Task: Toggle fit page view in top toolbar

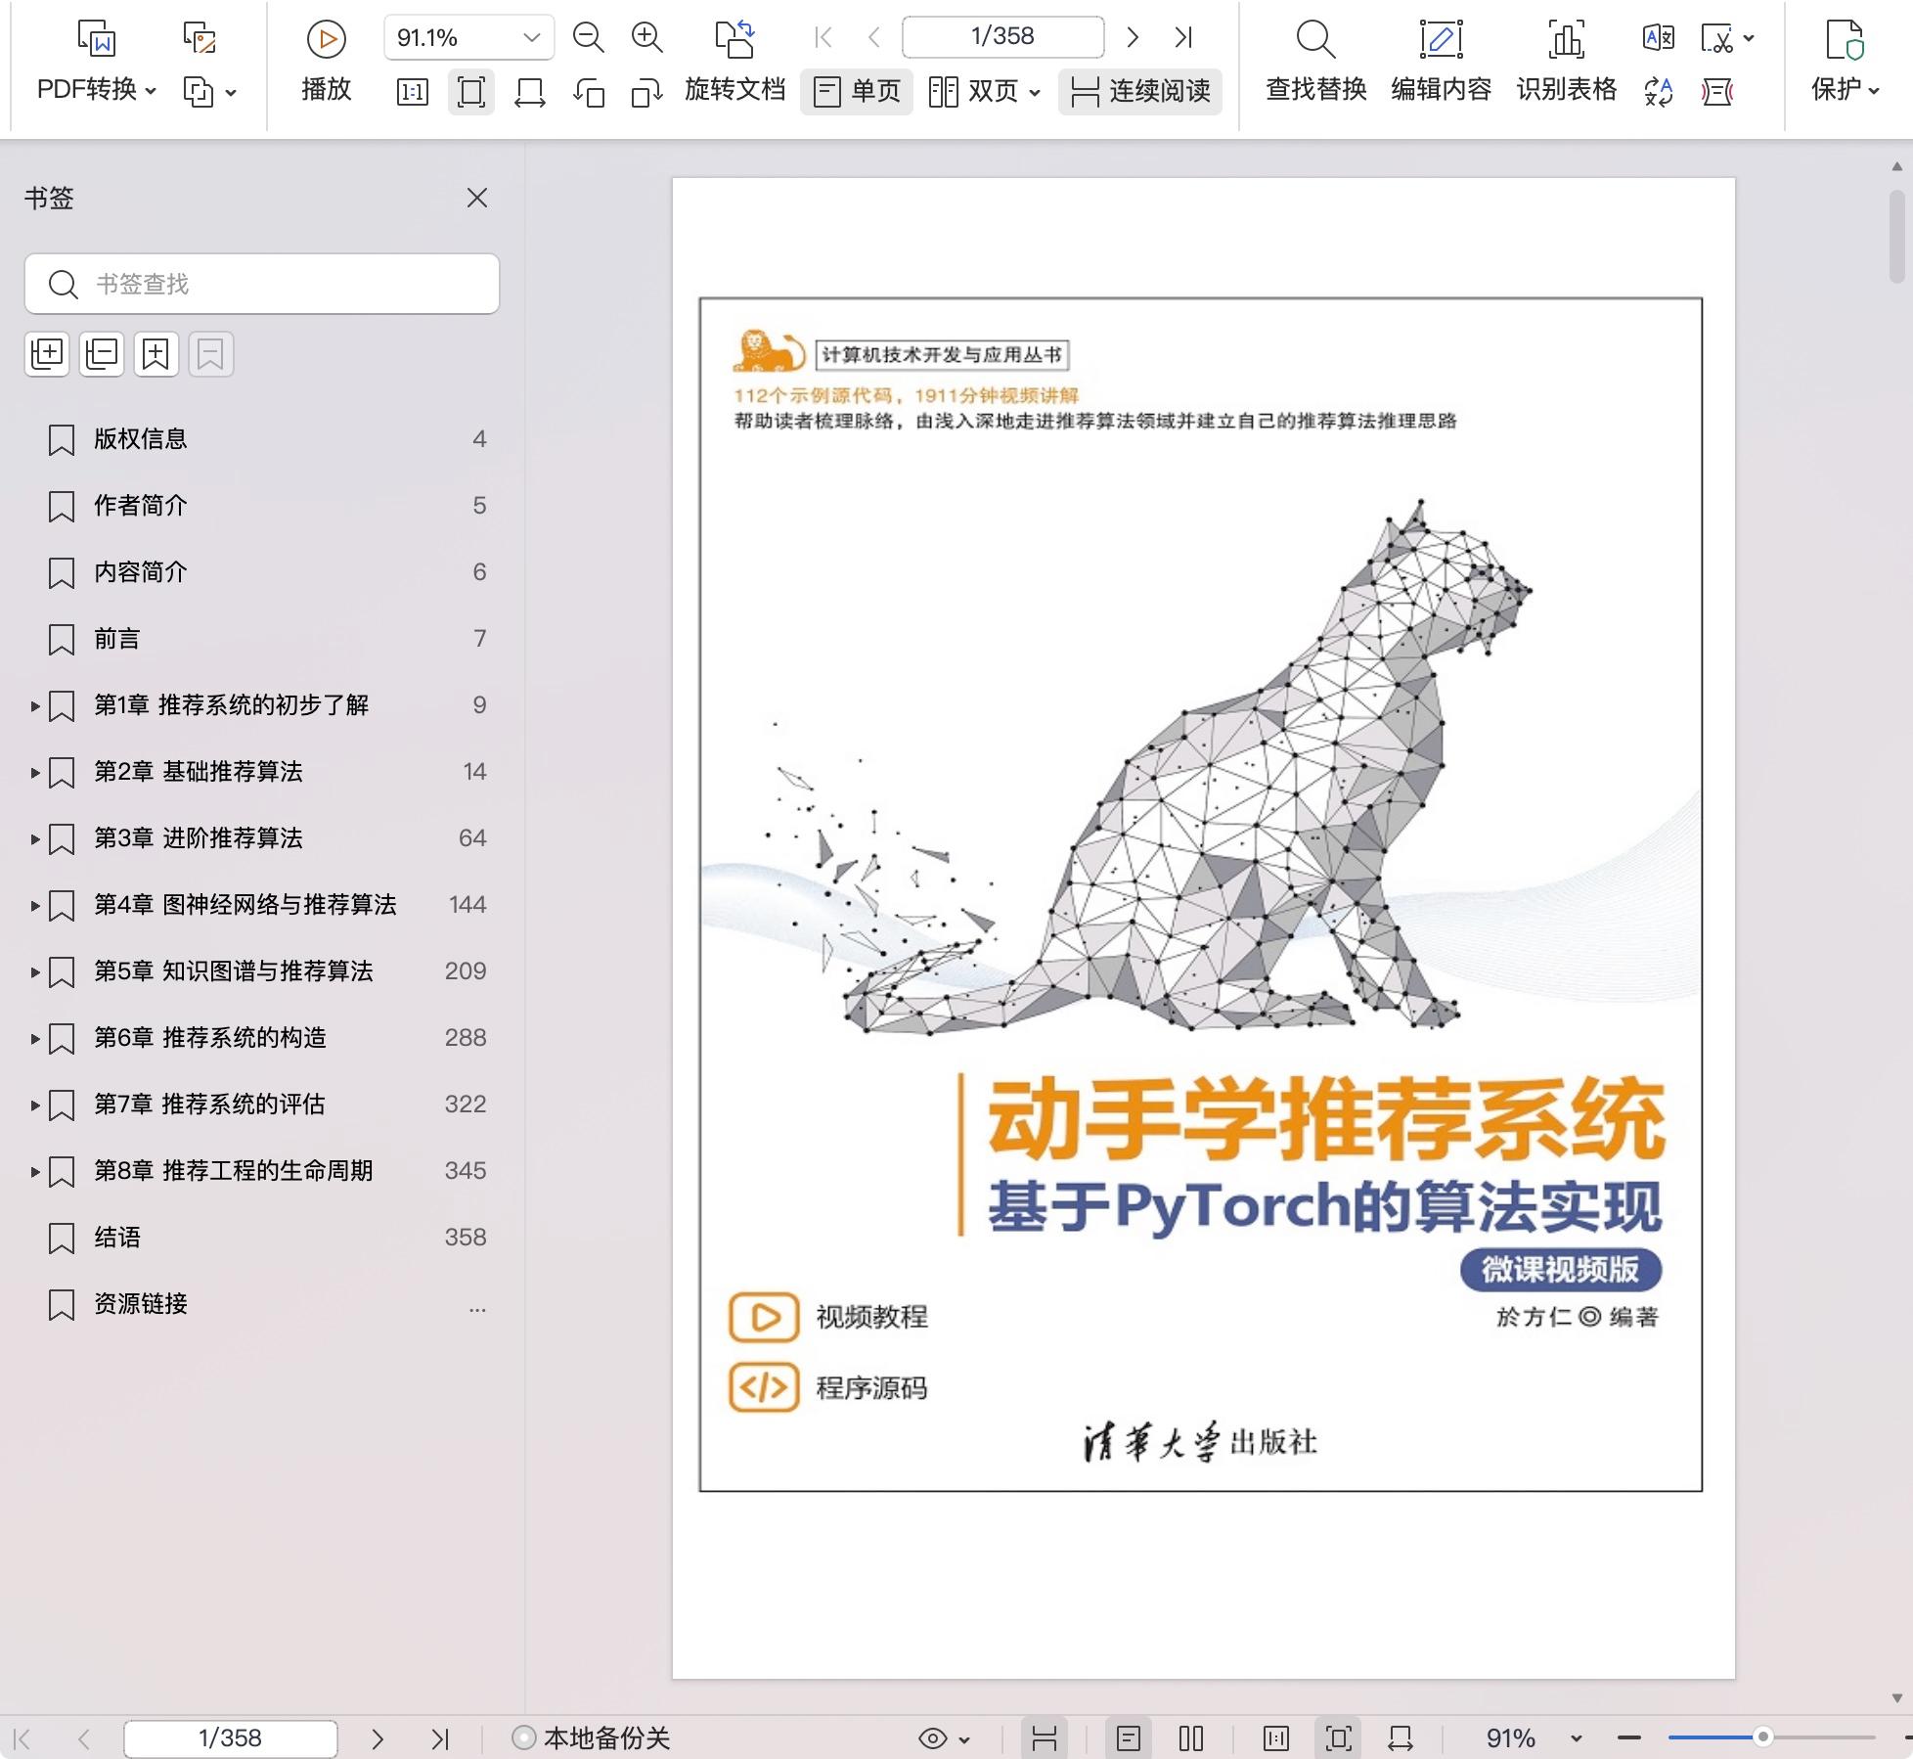Action: [470, 93]
